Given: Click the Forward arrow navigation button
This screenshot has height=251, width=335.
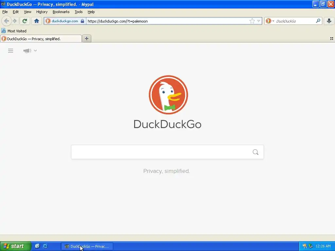Looking at the screenshot, I should tap(15, 21).
